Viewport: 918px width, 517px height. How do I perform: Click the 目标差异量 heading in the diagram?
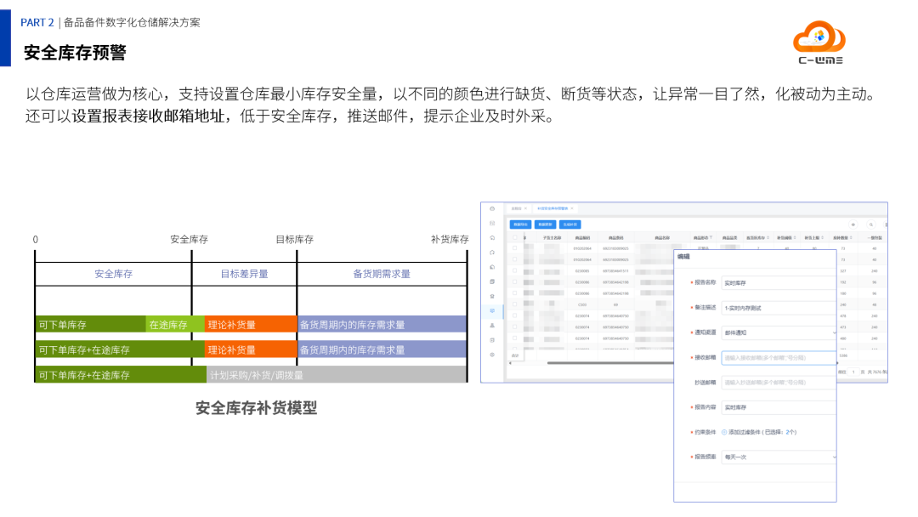point(244,274)
